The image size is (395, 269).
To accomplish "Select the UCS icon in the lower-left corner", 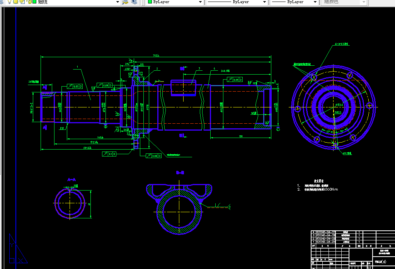I will [18, 249].
